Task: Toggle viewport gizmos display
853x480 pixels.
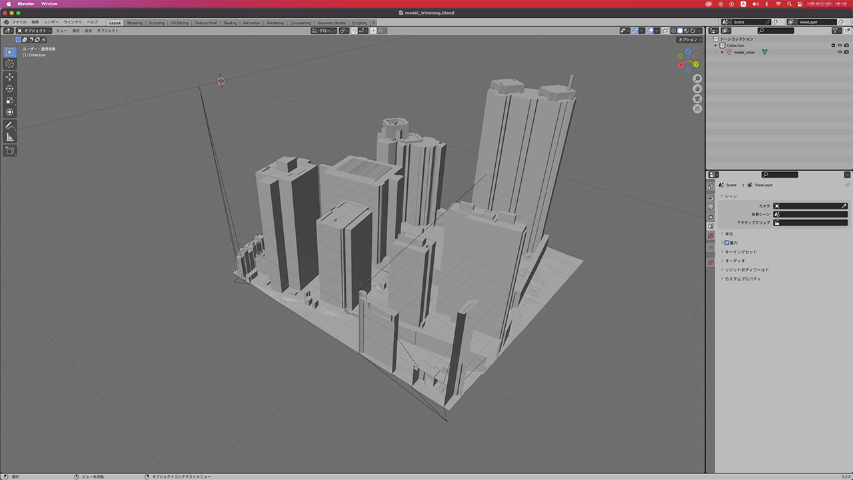Action: point(635,31)
